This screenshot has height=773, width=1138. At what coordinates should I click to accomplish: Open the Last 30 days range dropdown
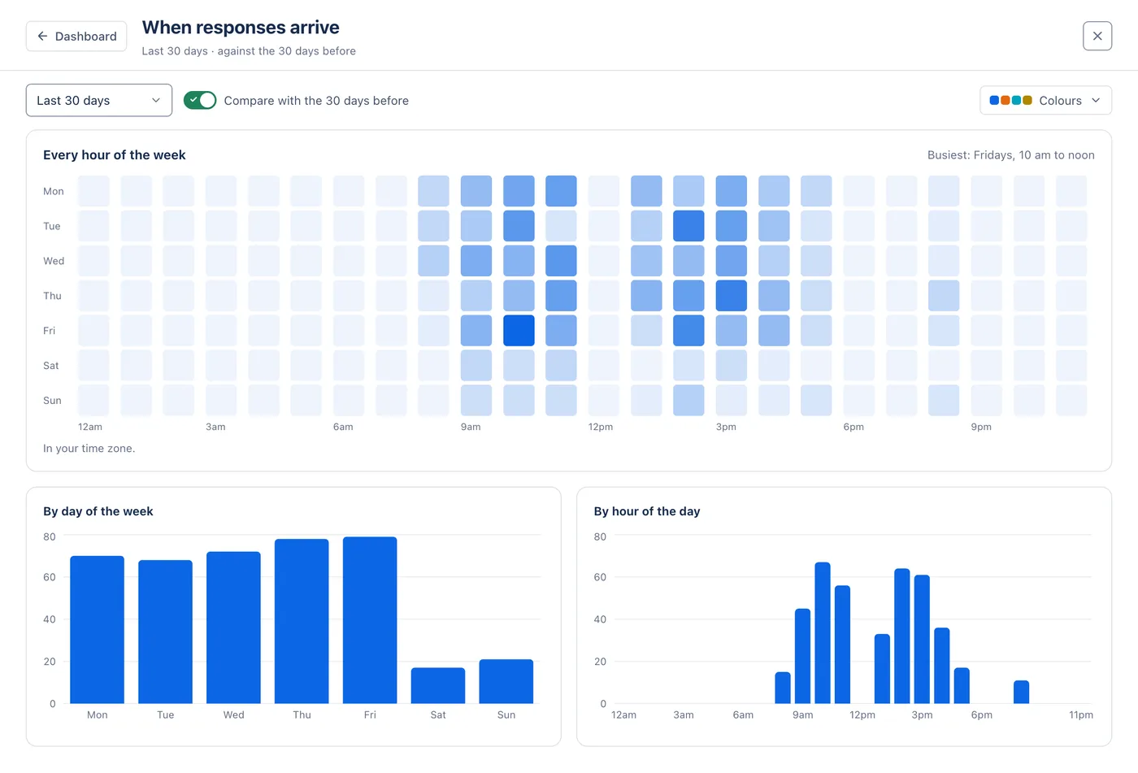coord(99,100)
